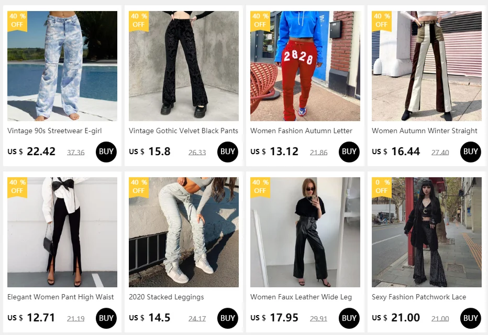The height and width of the screenshot is (335, 488).
Task: Open the 2020 Stacked Leggings title link
Action: click(x=166, y=297)
